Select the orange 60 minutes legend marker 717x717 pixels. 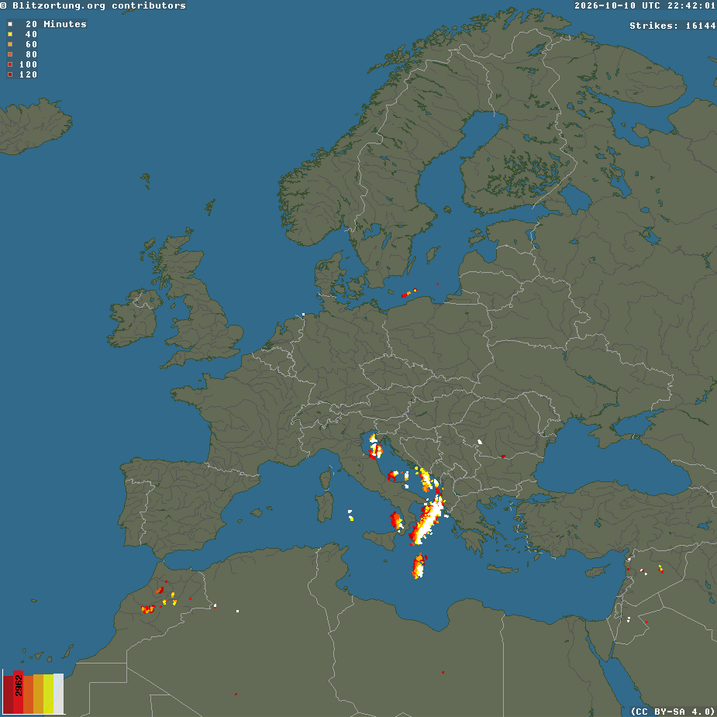pos(10,44)
